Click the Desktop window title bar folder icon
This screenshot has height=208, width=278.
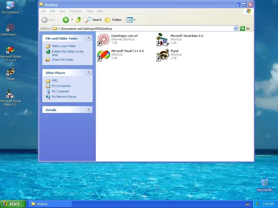click(42, 4)
